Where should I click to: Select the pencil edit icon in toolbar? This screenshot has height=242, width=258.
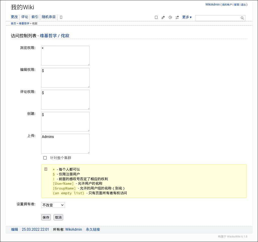pos(163,17)
